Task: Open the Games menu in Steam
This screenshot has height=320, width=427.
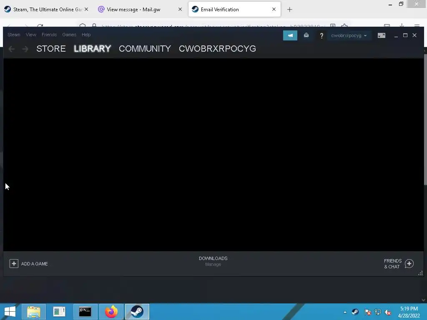Action: coord(69,35)
